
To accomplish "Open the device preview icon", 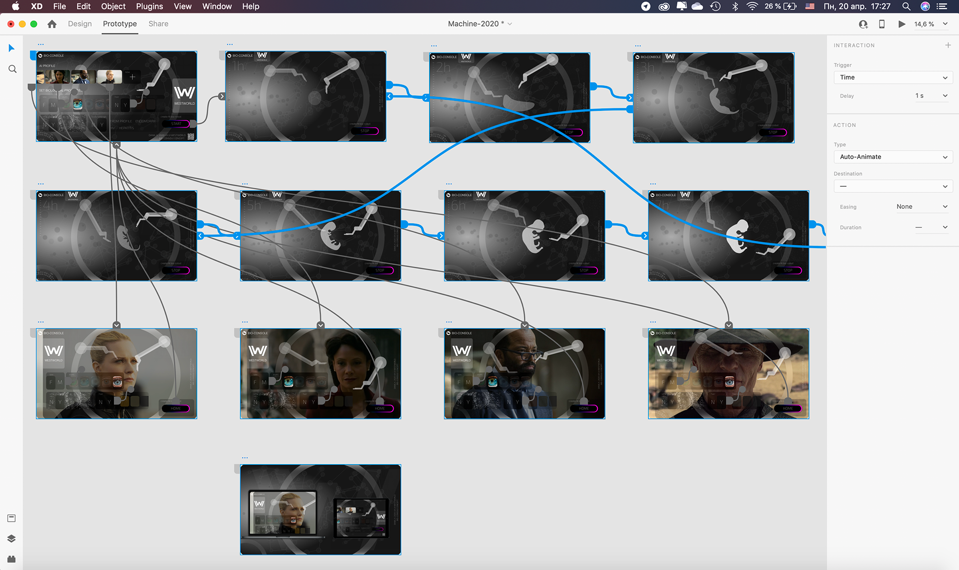I will (882, 24).
